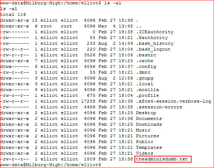
Task: Click the 'total 116' output line
Action: 13,14
